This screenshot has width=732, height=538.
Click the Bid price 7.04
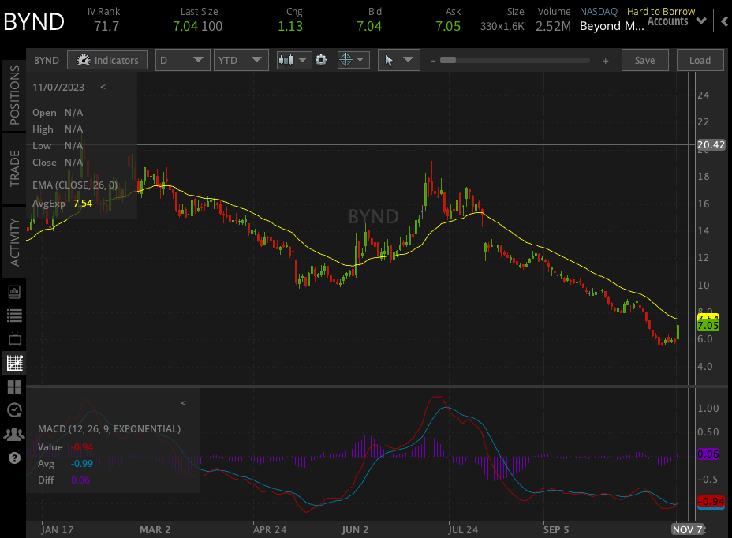[369, 26]
